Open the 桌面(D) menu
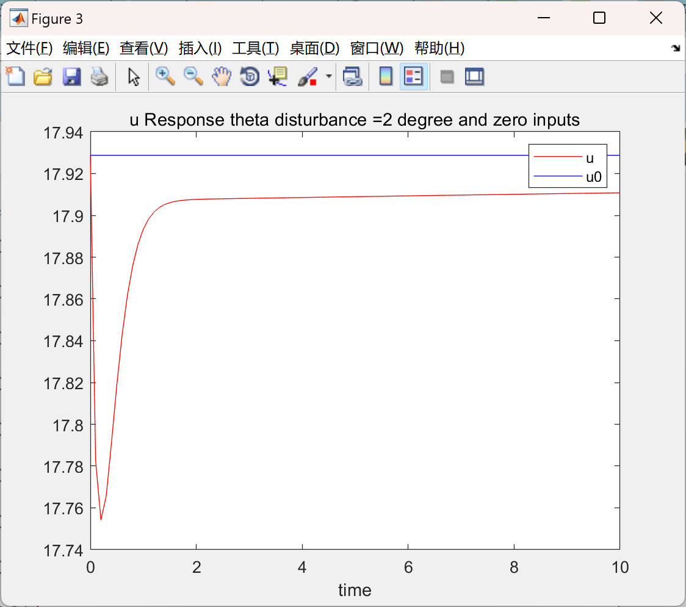This screenshot has height=607, width=686. (314, 48)
